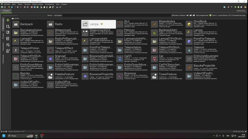Select the Stul block element
This screenshot has height=139, width=248.
133,24
